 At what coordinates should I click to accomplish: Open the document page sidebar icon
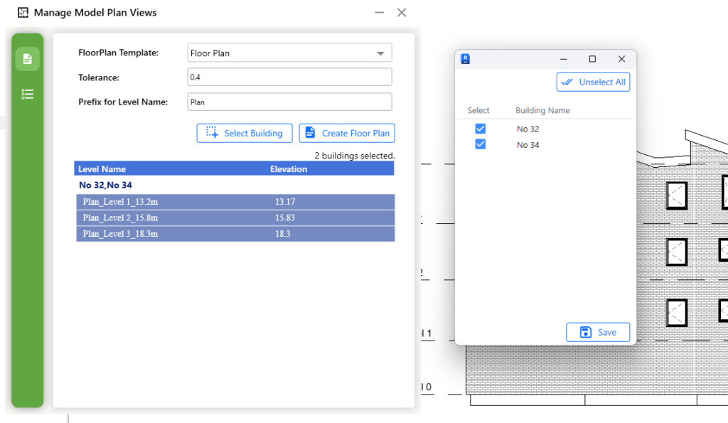tap(28, 59)
